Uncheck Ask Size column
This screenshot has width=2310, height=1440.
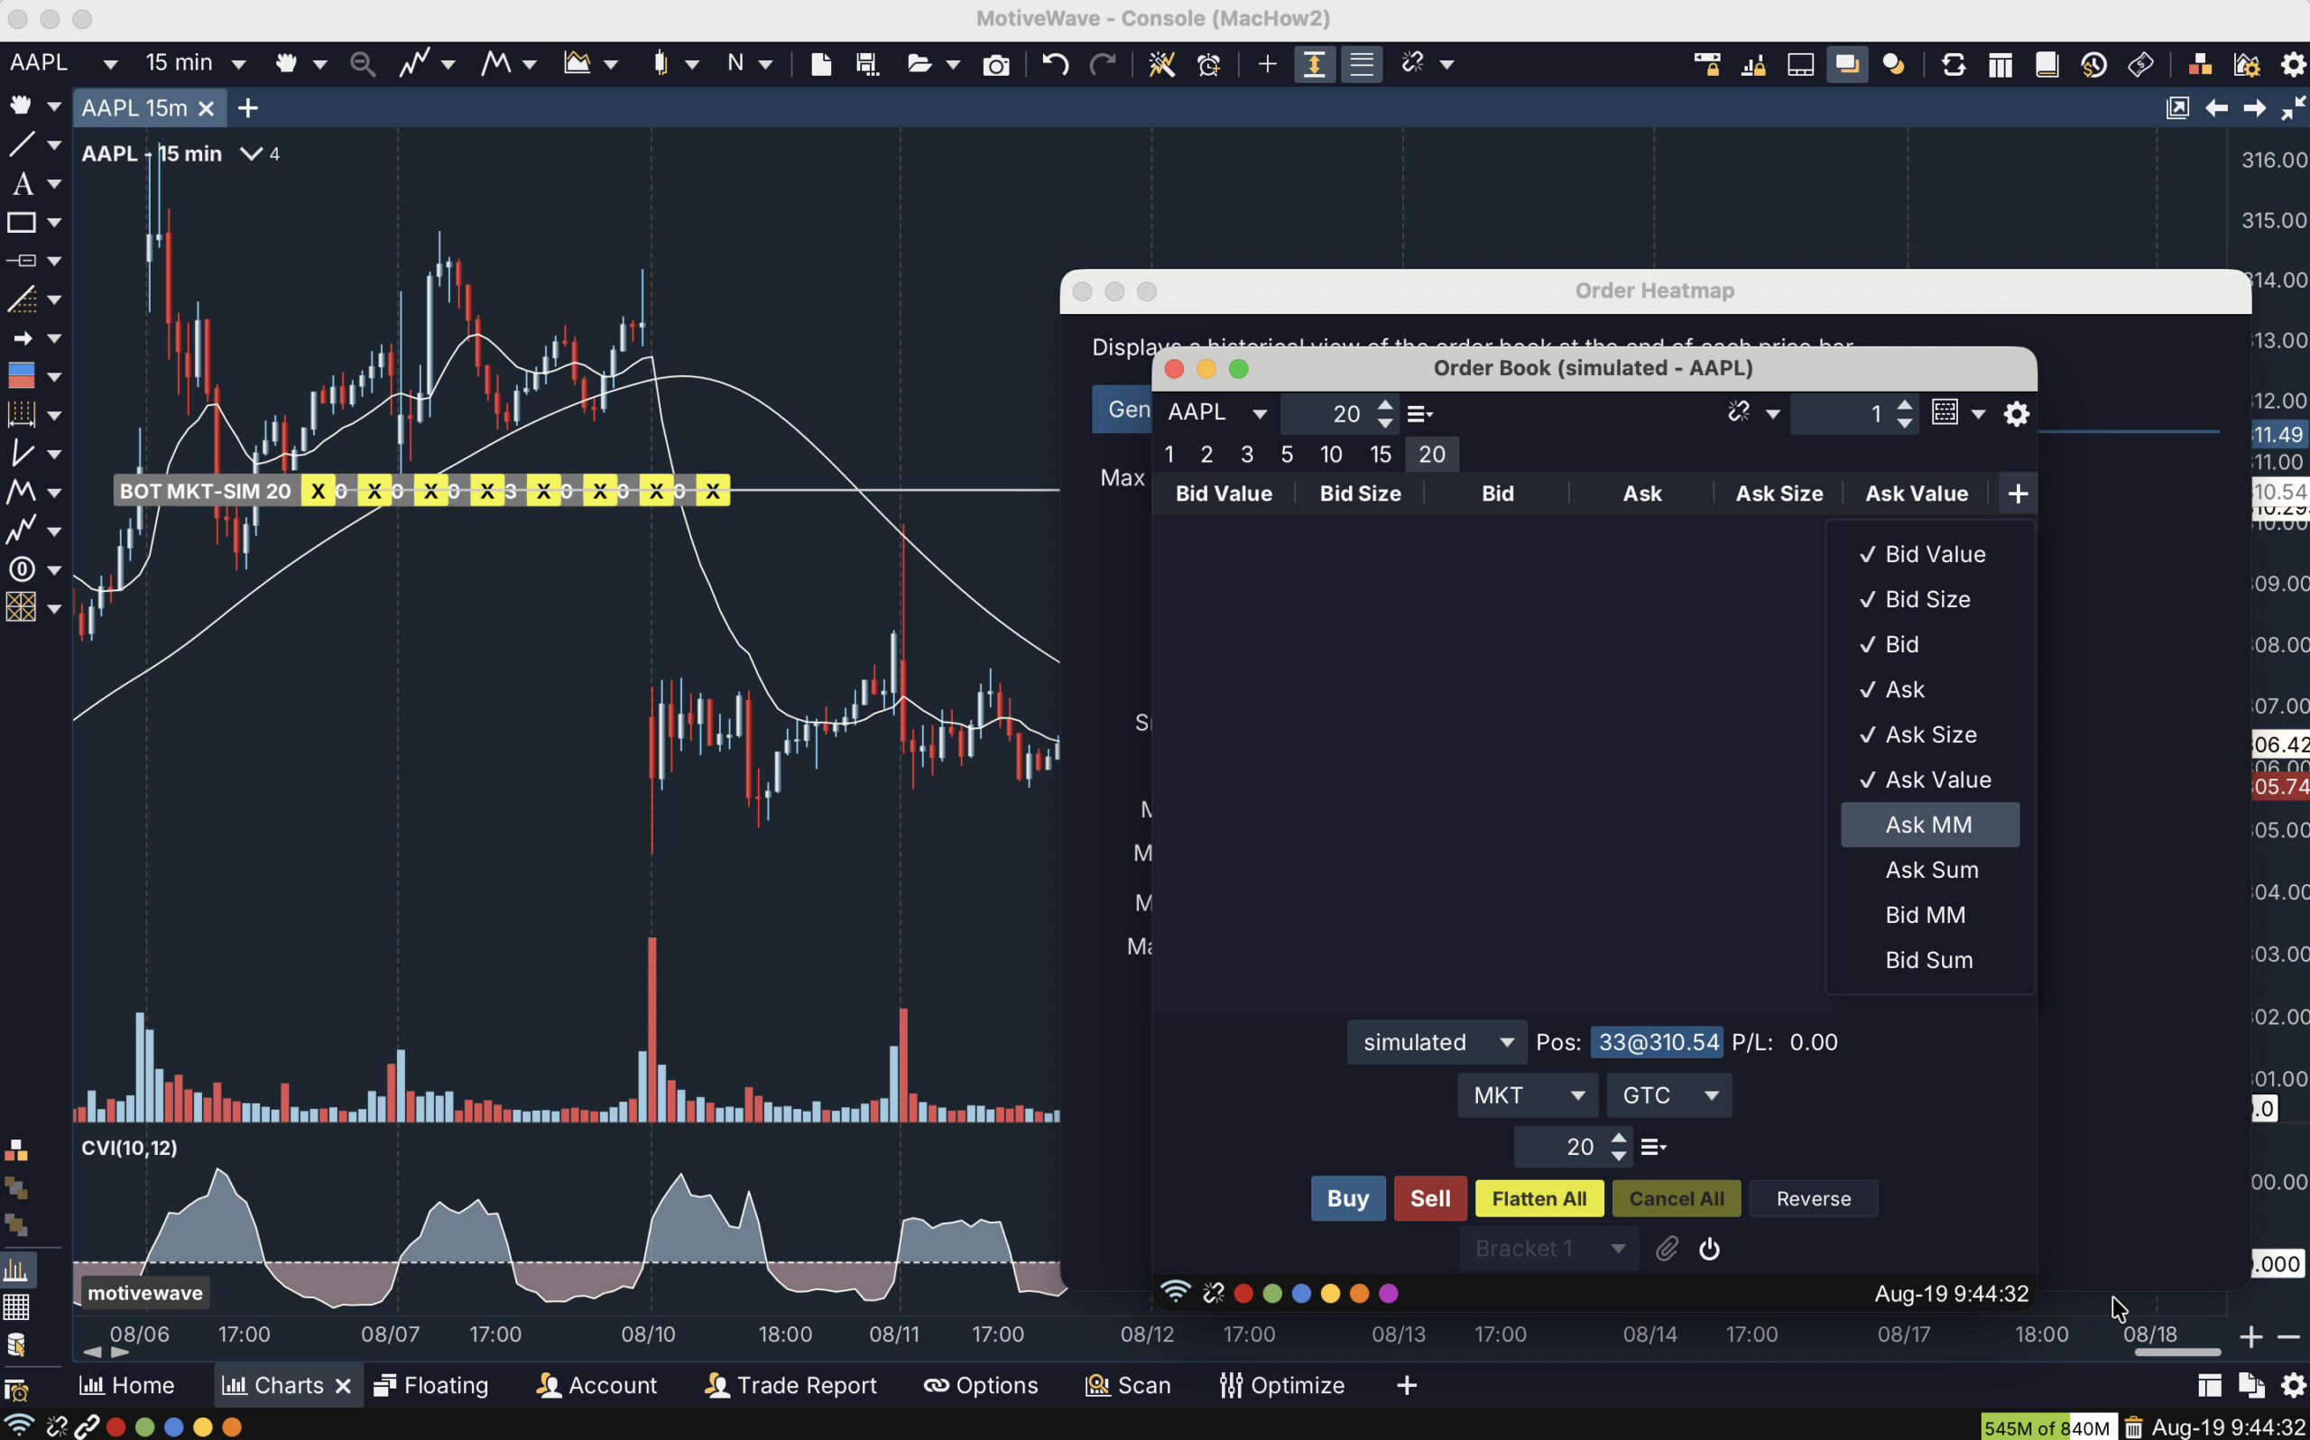coord(1929,734)
